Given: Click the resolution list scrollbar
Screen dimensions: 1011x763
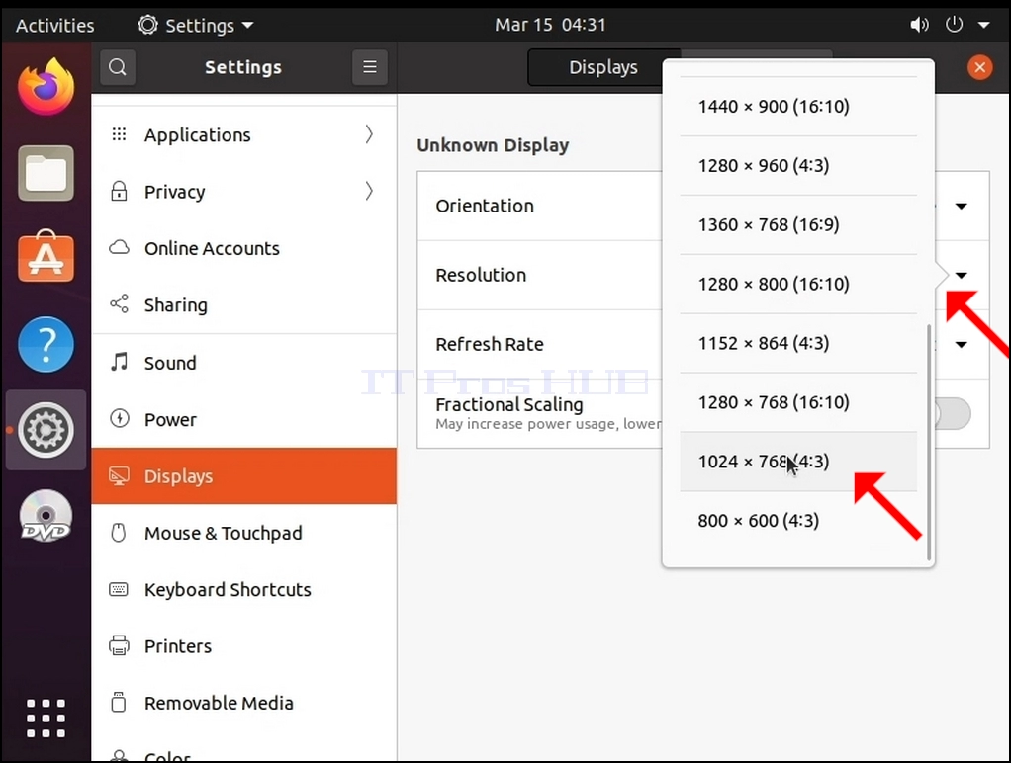Looking at the screenshot, I should (x=929, y=442).
